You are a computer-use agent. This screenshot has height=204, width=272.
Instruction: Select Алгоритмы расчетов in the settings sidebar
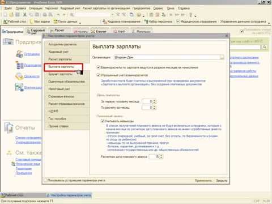click(x=67, y=44)
